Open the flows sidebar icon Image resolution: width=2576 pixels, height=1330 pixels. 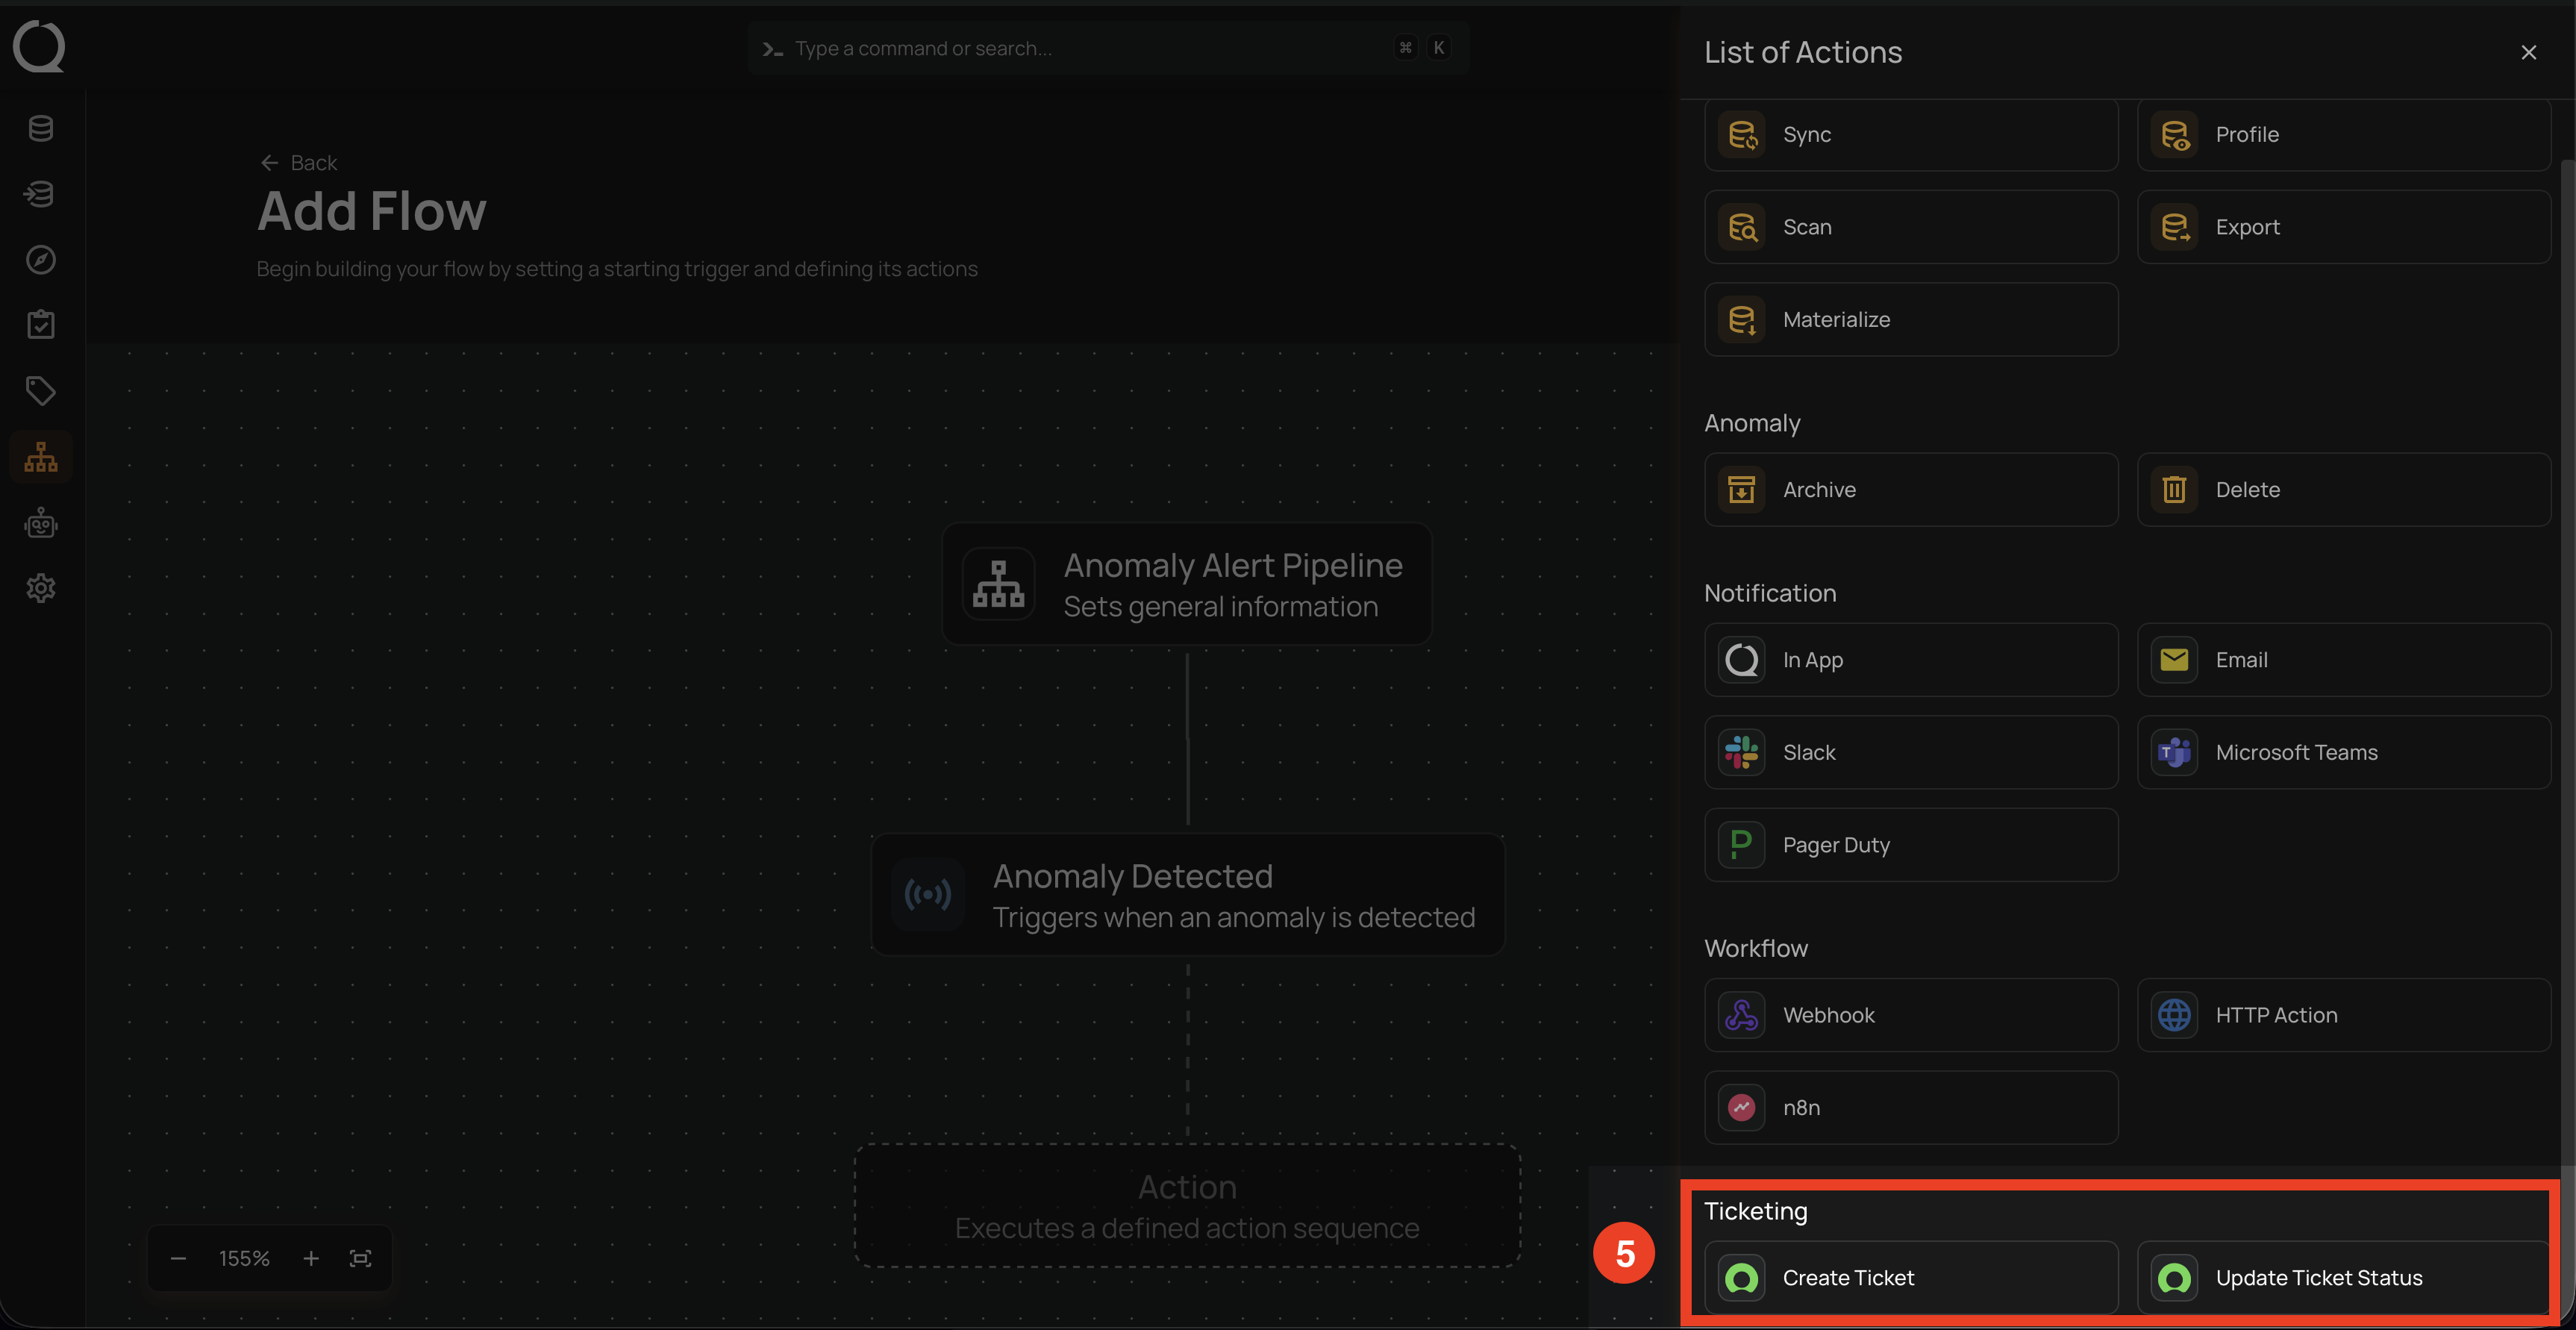(x=41, y=457)
